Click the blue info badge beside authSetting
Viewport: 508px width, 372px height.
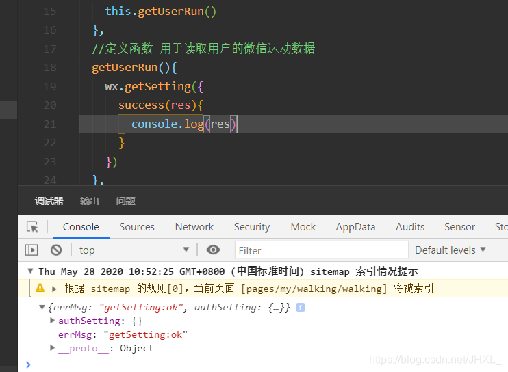(x=301, y=307)
